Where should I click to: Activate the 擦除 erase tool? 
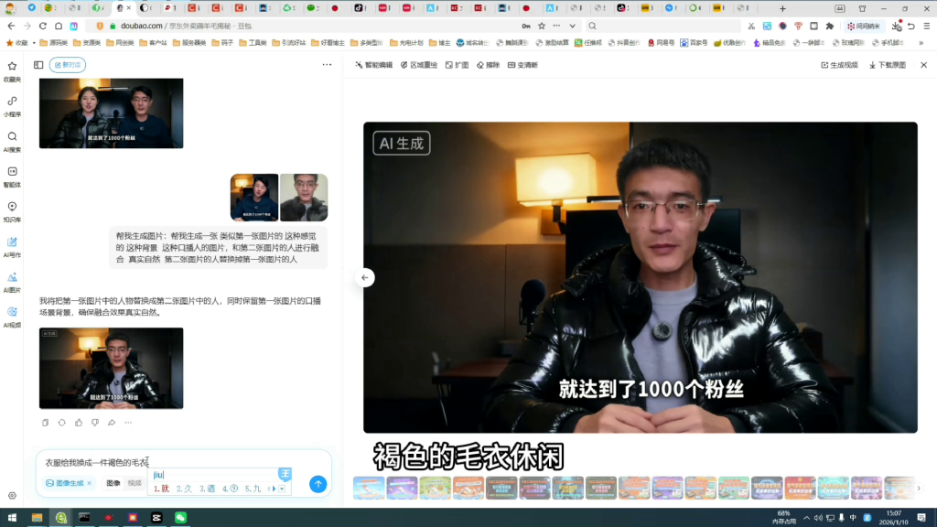pyautogui.click(x=488, y=65)
